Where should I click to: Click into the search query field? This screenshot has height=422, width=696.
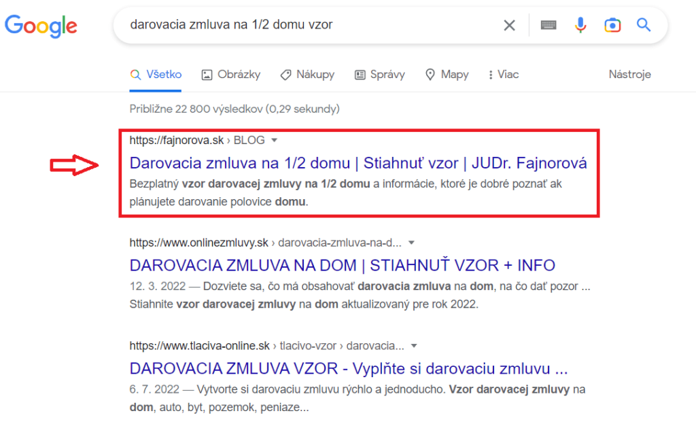[311, 25]
